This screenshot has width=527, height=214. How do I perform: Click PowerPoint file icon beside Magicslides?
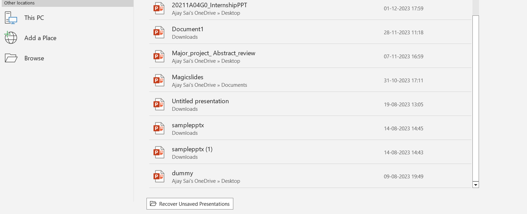(159, 80)
